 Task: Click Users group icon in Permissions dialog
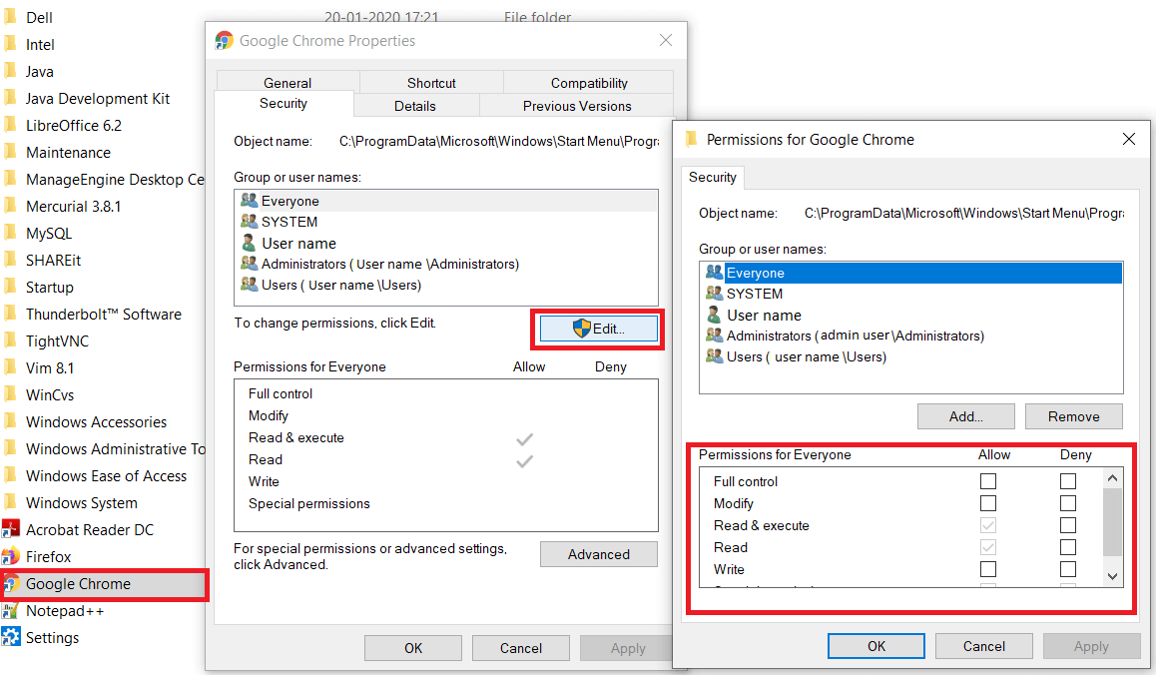[x=714, y=355]
